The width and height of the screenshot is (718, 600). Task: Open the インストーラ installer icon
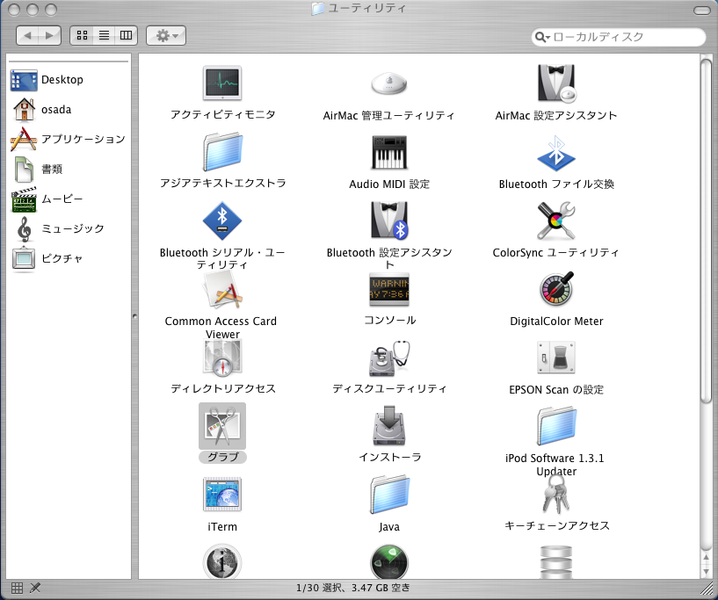388,426
